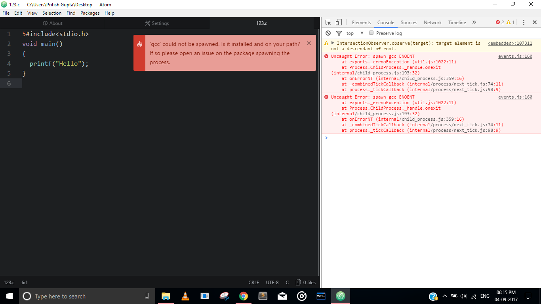Viewport: 541px width, 304px height.
Task: Open MySQL icon on the taskbar
Action: point(321,296)
